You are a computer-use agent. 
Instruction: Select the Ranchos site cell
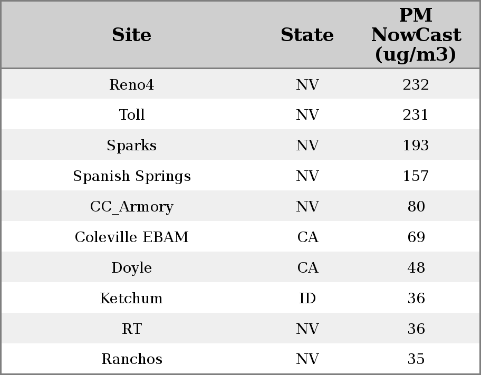[x=131, y=359]
